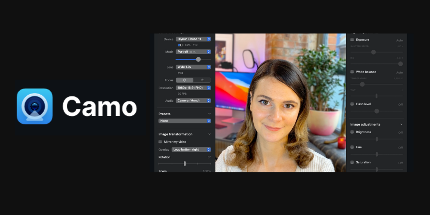Select the manual focus sliders button
This screenshot has height=215, width=430.
click(202, 80)
